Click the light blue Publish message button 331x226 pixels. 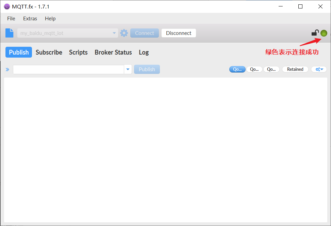[147, 69]
